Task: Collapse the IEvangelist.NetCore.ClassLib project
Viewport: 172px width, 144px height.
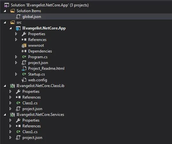Action: (5, 86)
